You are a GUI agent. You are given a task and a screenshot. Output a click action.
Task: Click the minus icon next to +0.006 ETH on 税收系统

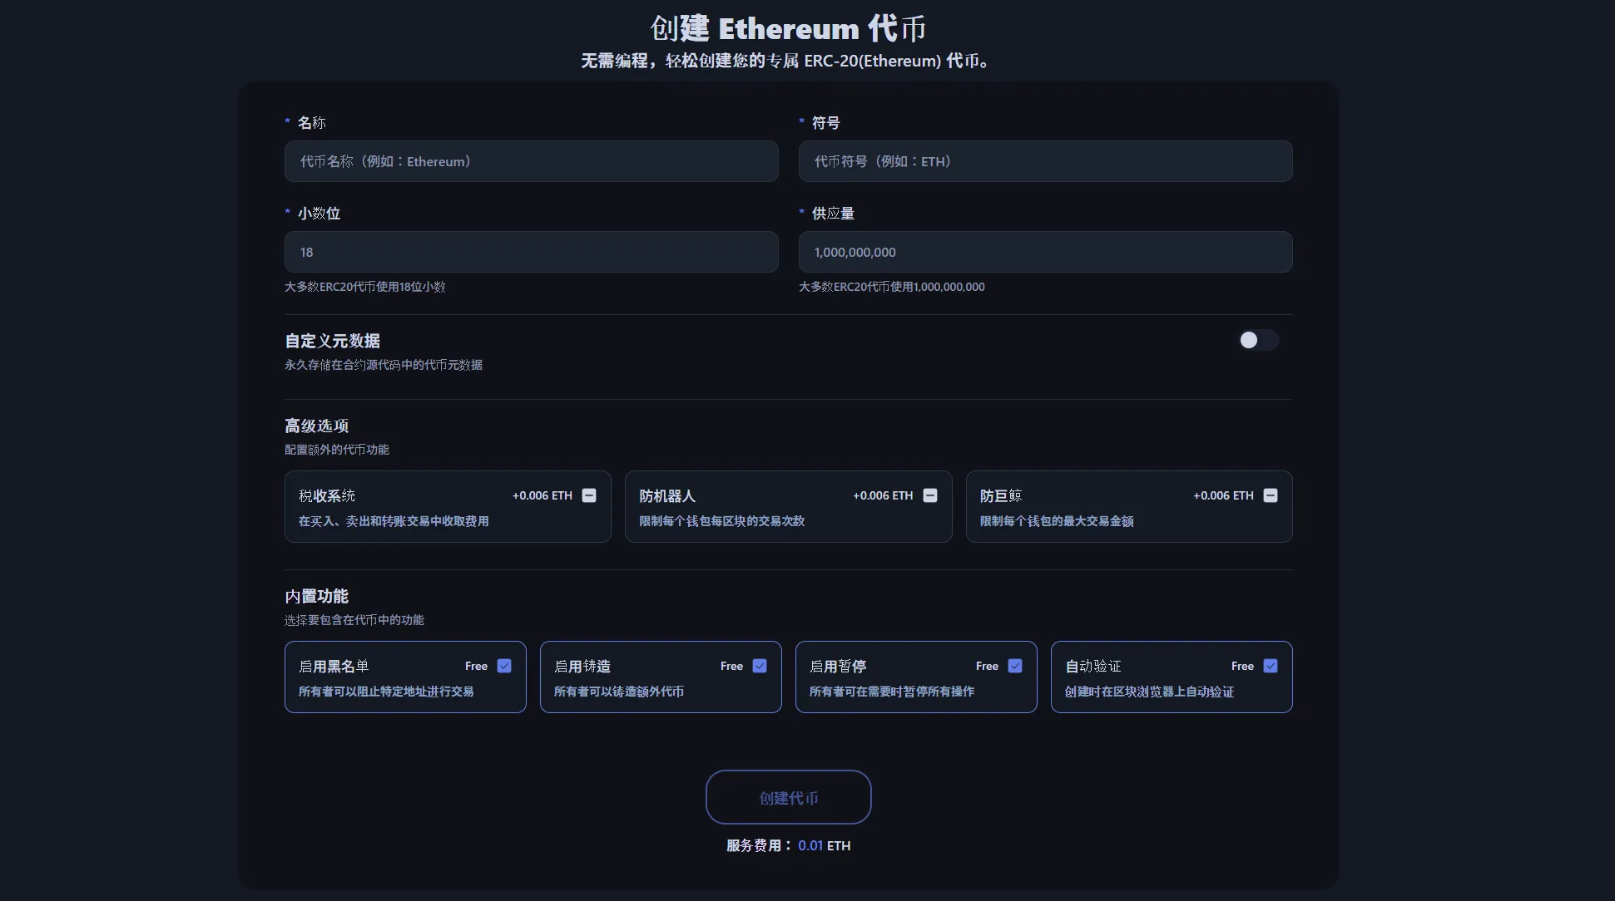tap(588, 495)
